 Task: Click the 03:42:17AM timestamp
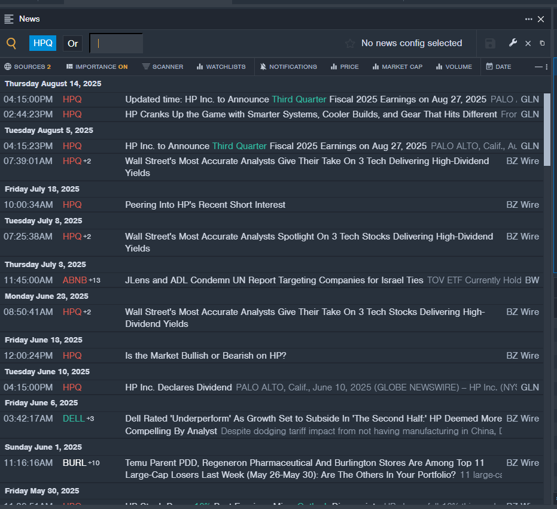point(29,419)
